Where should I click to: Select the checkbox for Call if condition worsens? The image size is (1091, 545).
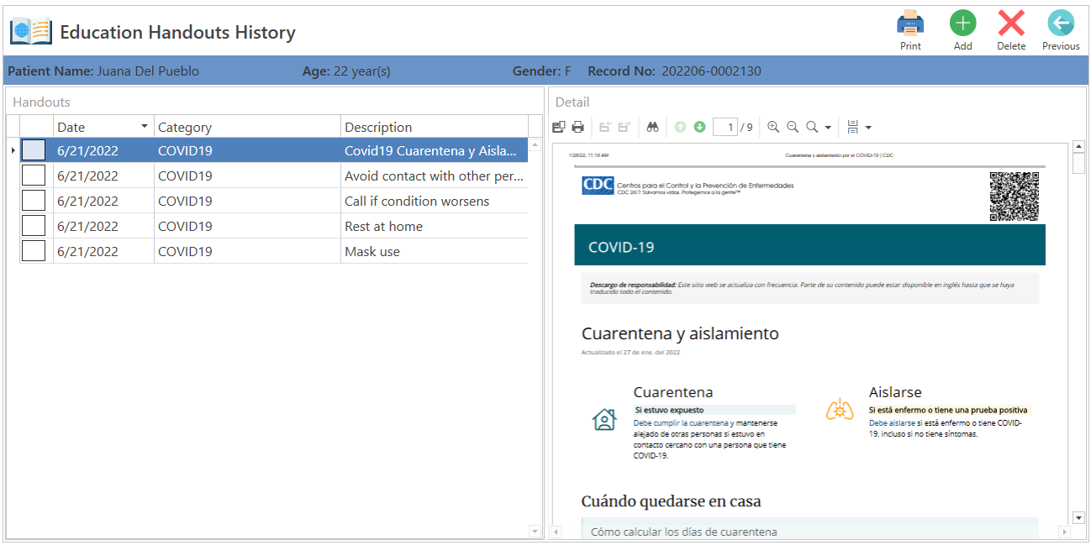(34, 201)
